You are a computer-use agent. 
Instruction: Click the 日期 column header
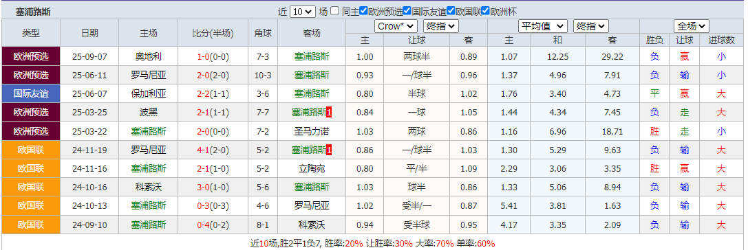click(89, 33)
